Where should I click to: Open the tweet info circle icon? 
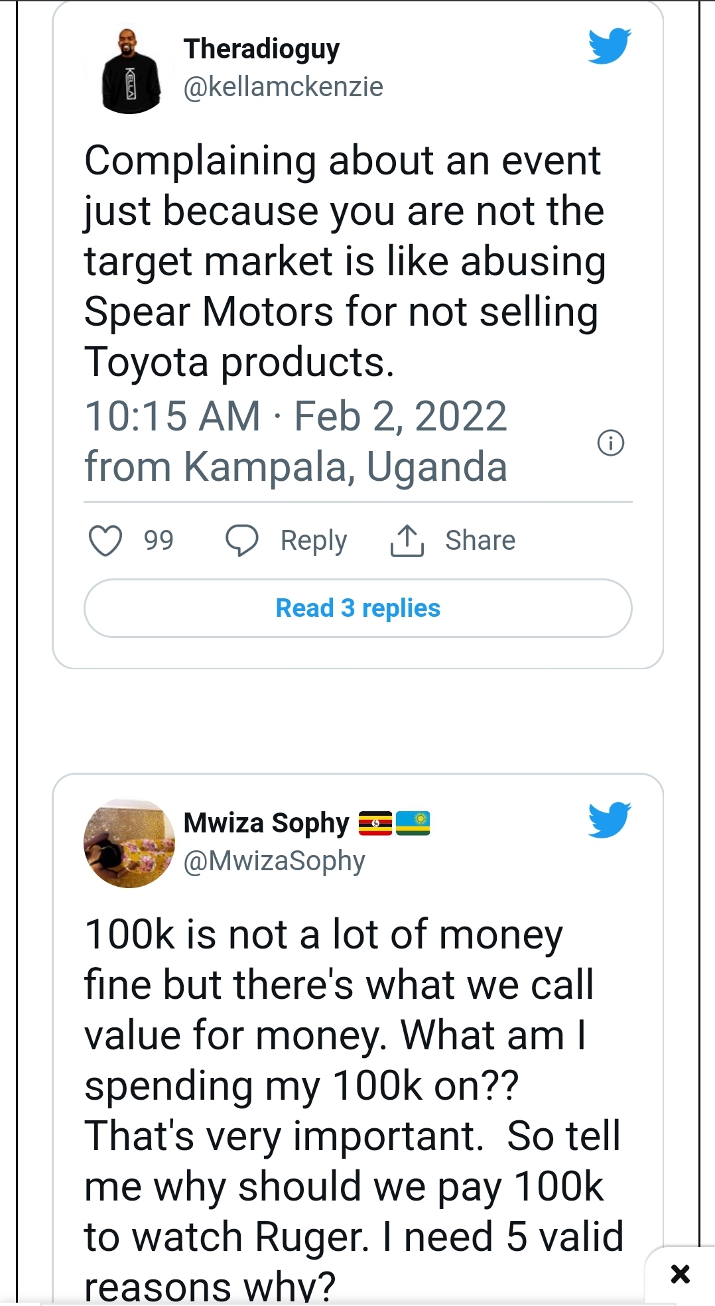(x=611, y=442)
